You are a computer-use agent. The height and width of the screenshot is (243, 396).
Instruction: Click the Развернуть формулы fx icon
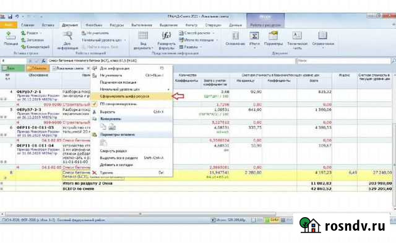click(x=166, y=36)
